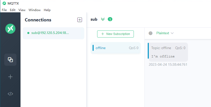Open the Plaintext format dropdown
Image resolution: width=211 pixels, height=107 pixels.
(165, 33)
